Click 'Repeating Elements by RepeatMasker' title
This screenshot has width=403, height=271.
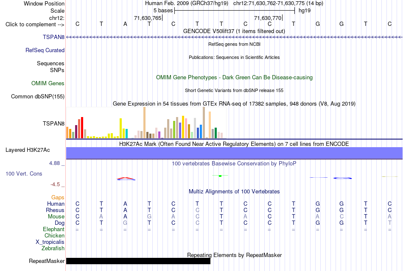[234, 255]
